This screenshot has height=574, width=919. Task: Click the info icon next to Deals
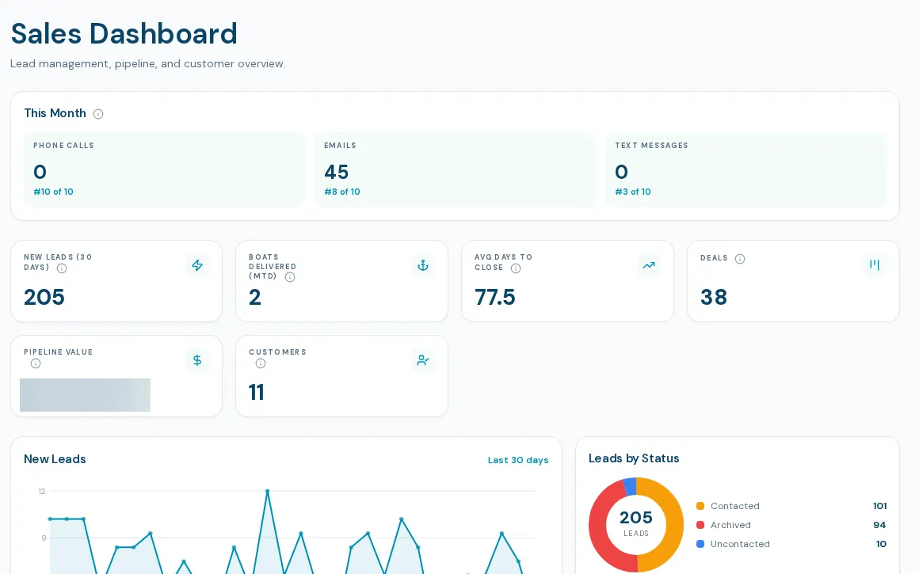tap(740, 259)
